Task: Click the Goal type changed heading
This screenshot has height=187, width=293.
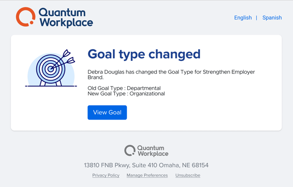Action: (144, 54)
